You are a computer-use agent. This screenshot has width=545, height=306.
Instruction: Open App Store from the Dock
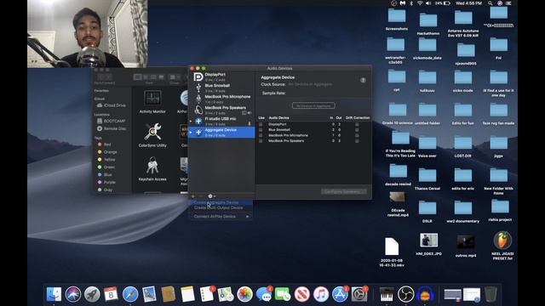(x=340, y=294)
